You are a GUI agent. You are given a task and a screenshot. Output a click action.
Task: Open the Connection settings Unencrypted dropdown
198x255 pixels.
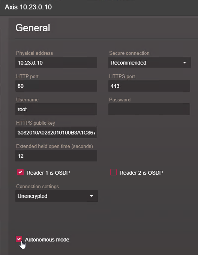(x=57, y=196)
